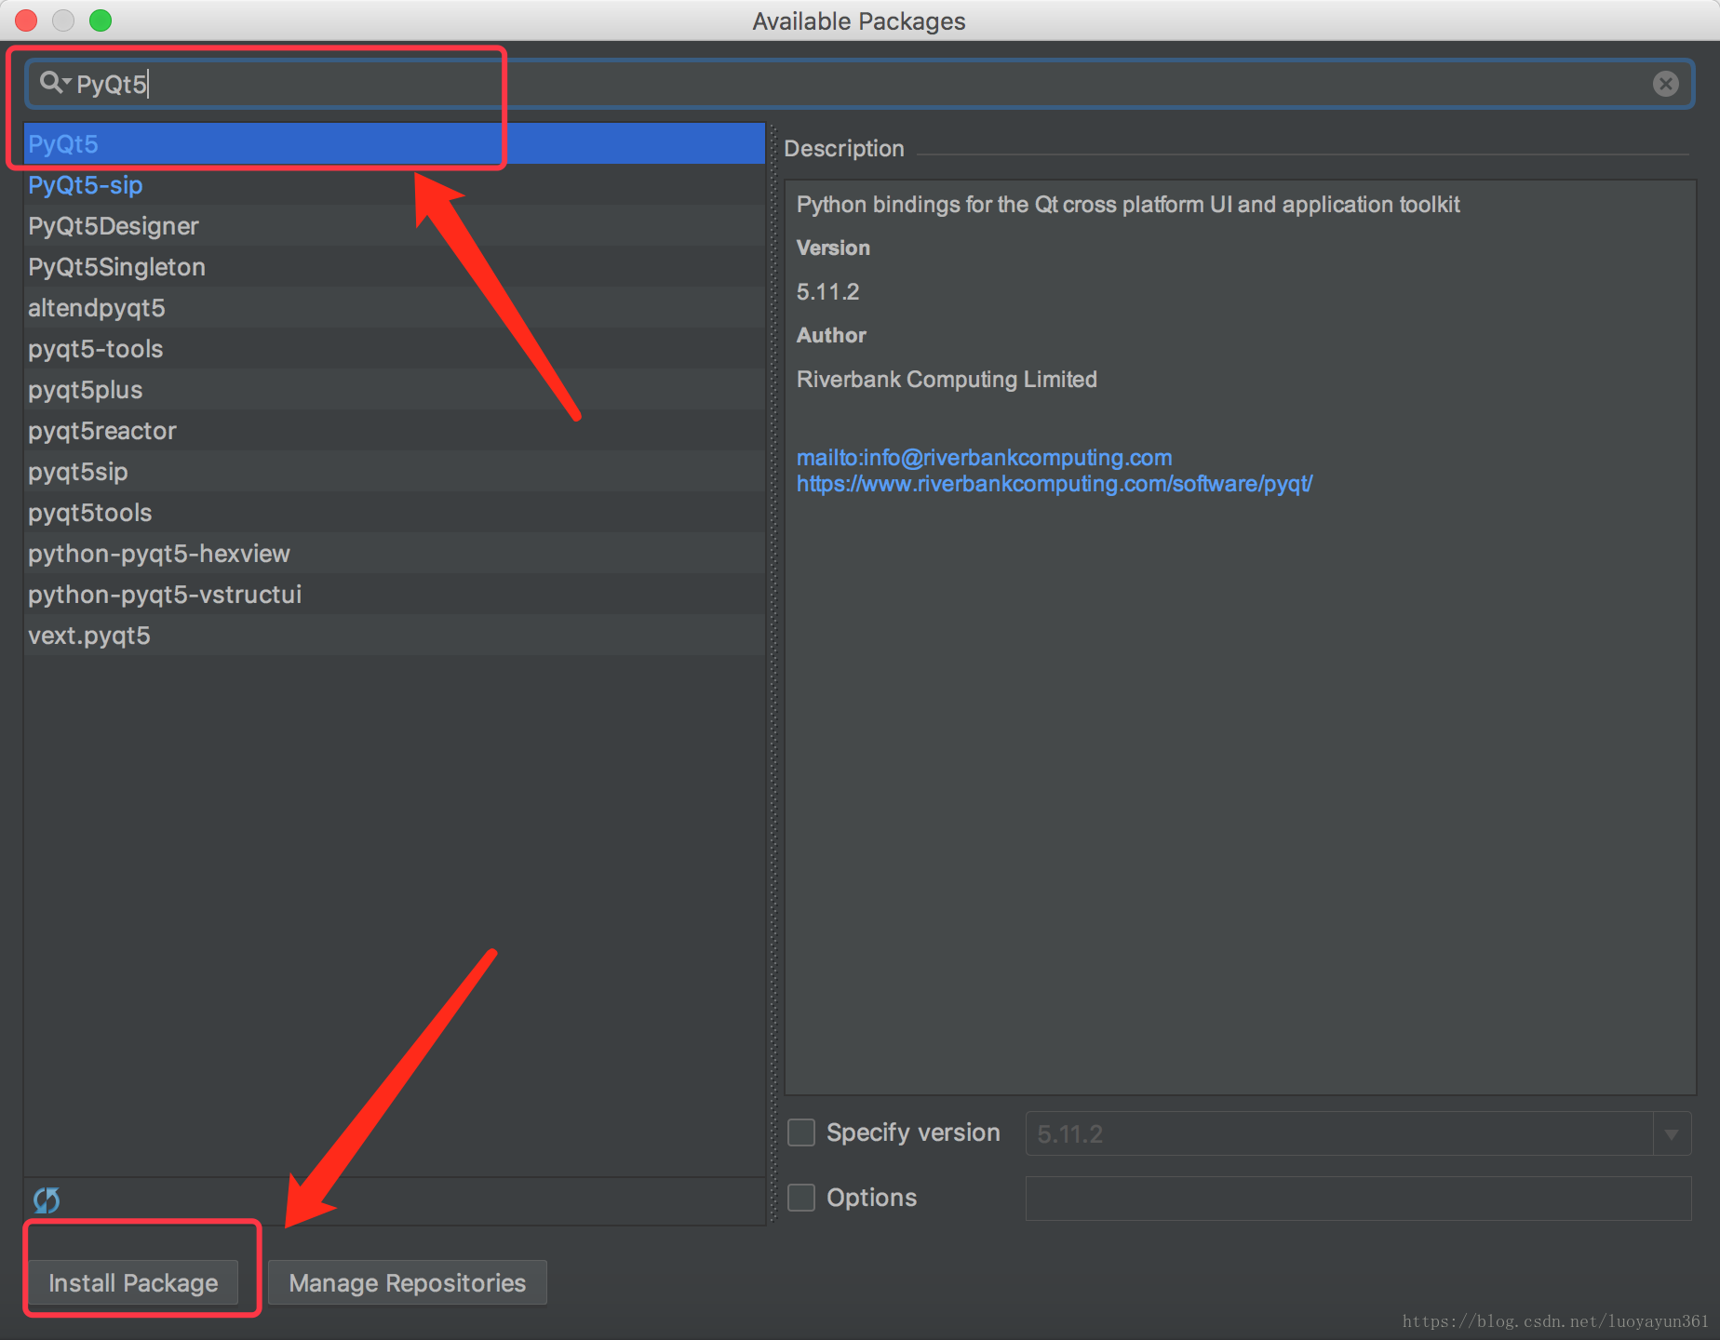Screen dimensions: 1720x1340
Task: Click the Riverbank Computing Limited author text
Action: 947,379
